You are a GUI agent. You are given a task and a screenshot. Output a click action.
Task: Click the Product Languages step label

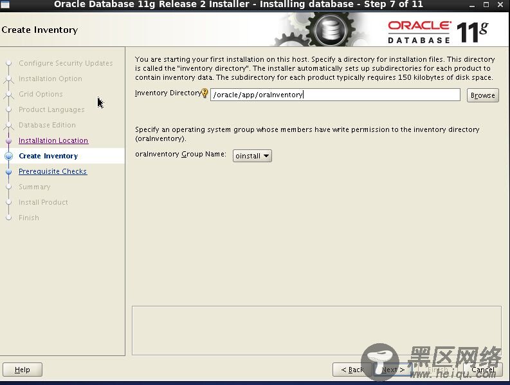(x=51, y=109)
